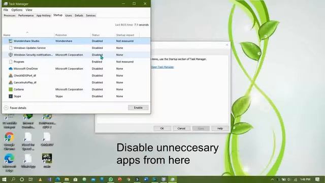Select the Startup tab
This screenshot has width=325, height=183.
click(x=58, y=15)
